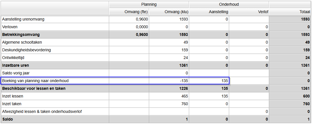Click the Betrekkingsomvang row label
This screenshot has width=312, height=124.
21,35
